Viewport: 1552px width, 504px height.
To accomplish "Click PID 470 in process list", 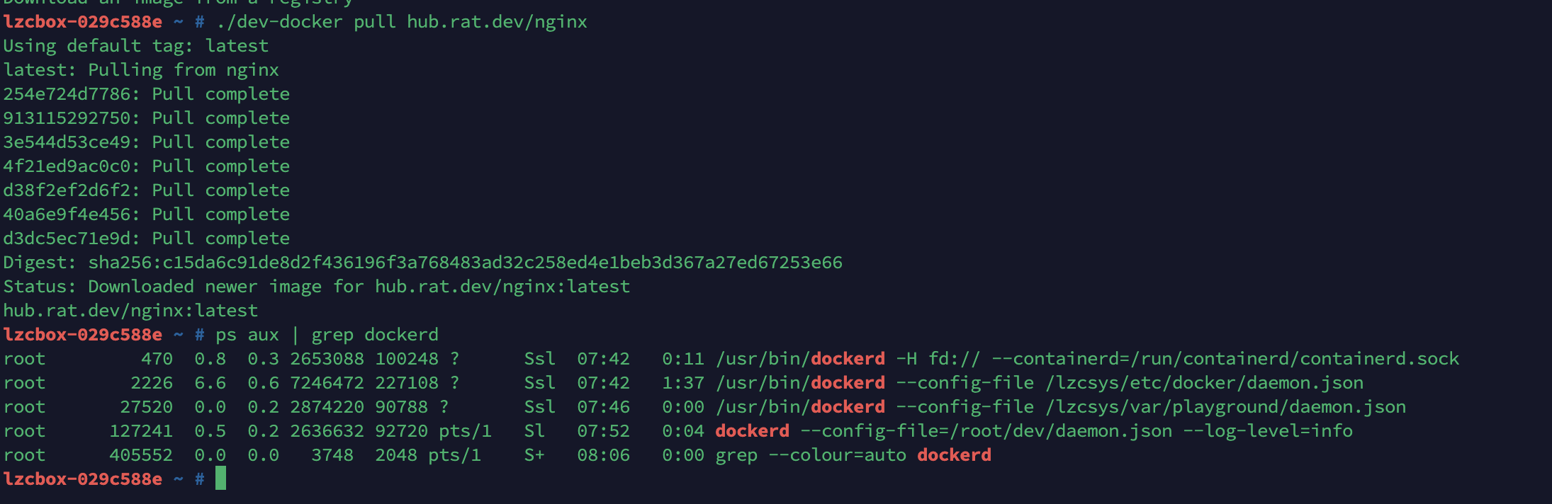I will tap(157, 359).
